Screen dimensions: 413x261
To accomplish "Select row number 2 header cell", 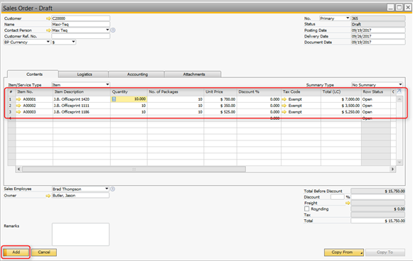I will tap(11, 106).
